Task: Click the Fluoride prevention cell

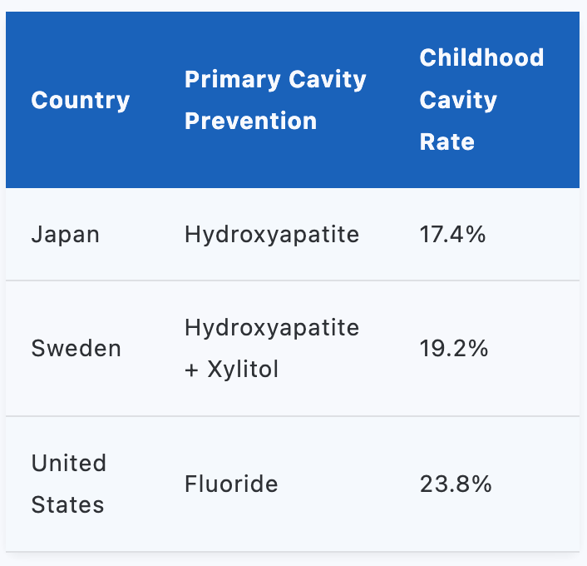Action: (x=231, y=484)
